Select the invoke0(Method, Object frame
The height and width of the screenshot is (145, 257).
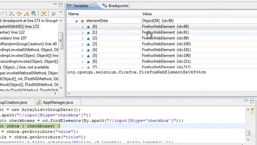[x=29, y=50]
